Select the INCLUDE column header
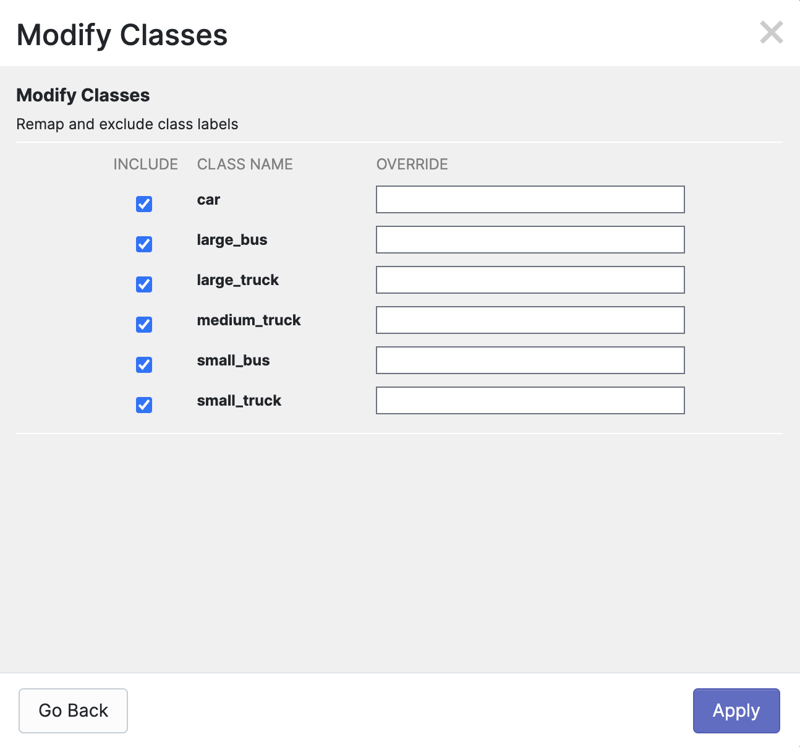Image resolution: width=800 pixels, height=747 pixels. [x=145, y=164]
